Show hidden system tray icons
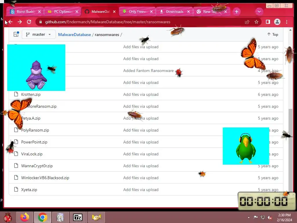 click(x=249, y=217)
